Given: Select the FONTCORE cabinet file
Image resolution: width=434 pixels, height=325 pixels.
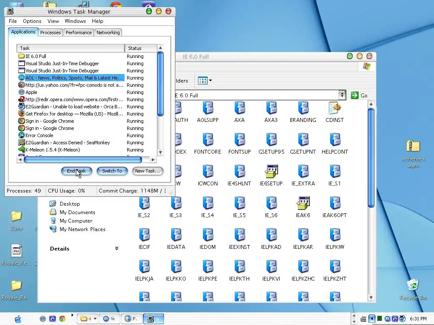Looking at the screenshot, I should click(x=208, y=144).
